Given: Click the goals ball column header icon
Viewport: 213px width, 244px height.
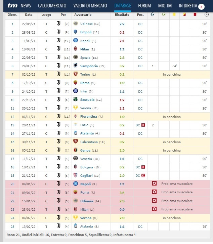Looking at the screenshot, I should pyautogui.click(x=153, y=14).
